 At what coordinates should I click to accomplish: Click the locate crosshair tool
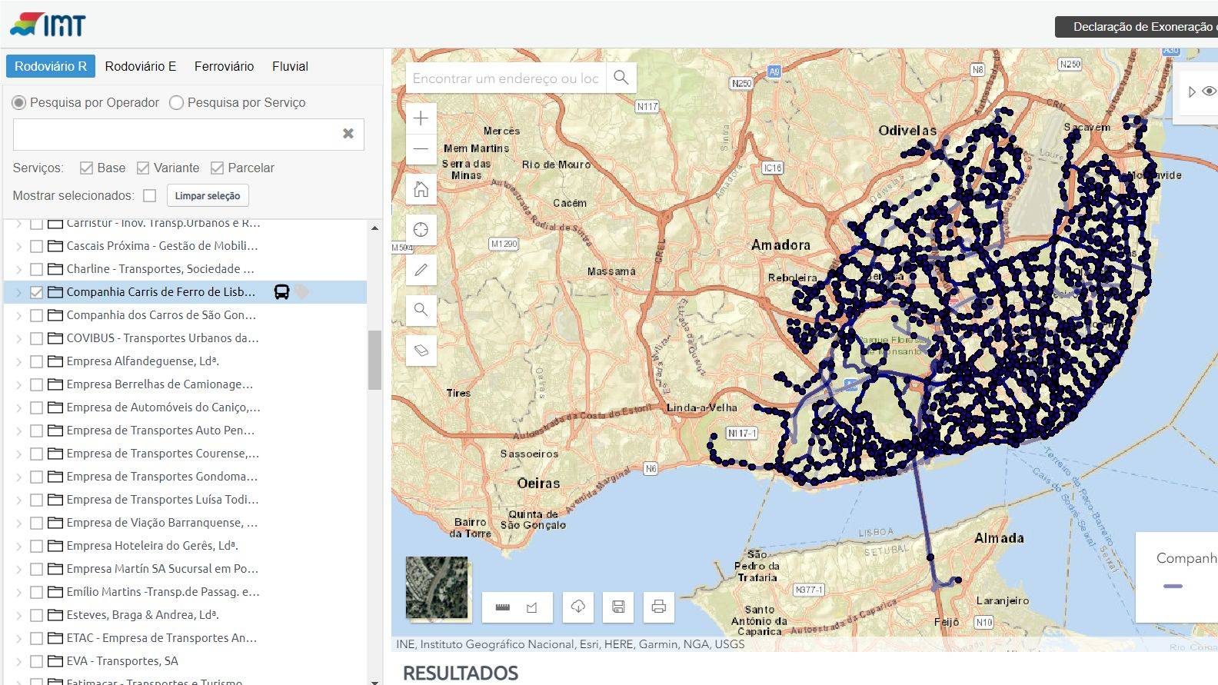point(421,230)
